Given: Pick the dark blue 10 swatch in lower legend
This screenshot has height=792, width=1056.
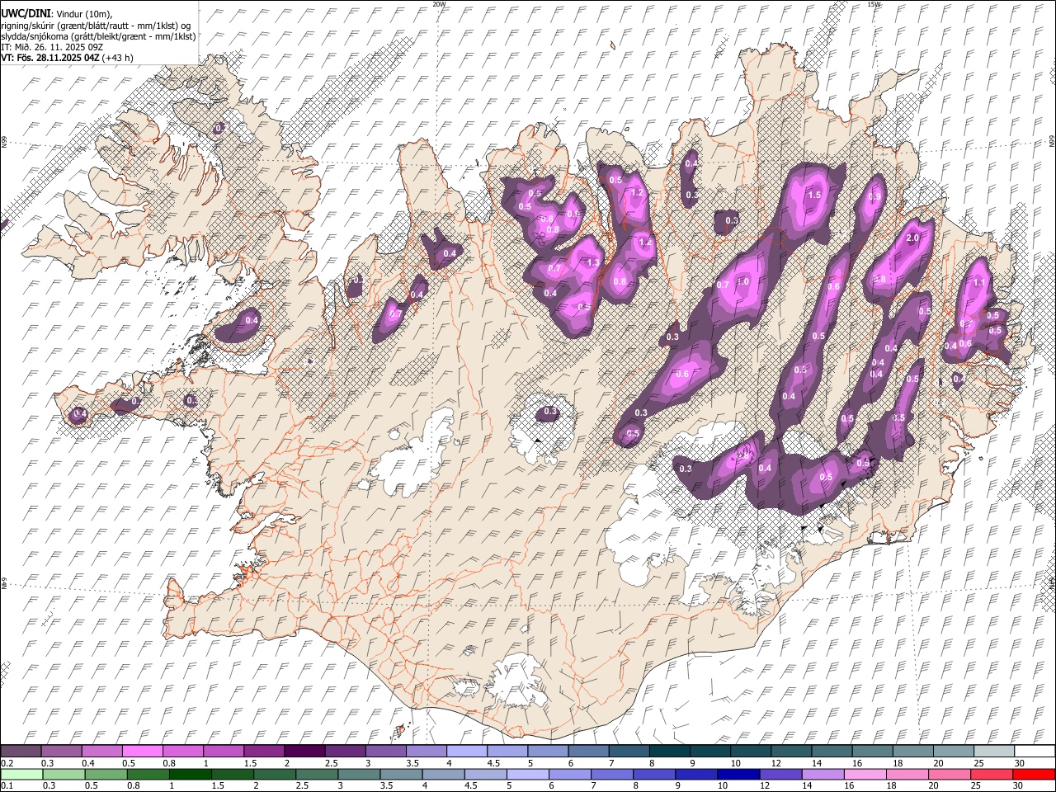Looking at the screenshot, I should pyautogui.click(x=738, y=774).
